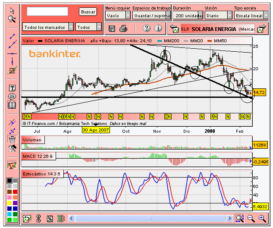Pick the orange color swatch
Image resolution: width=273 pixels, height=228 pixels.
tap(15, 197)
